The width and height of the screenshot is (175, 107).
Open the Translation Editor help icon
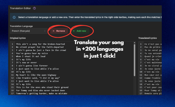click(34, 8)
